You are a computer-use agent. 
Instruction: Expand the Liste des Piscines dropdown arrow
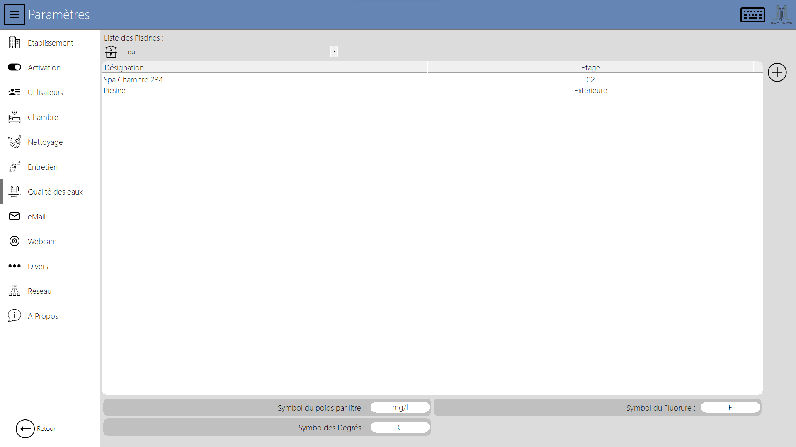(x=334, y=52)
